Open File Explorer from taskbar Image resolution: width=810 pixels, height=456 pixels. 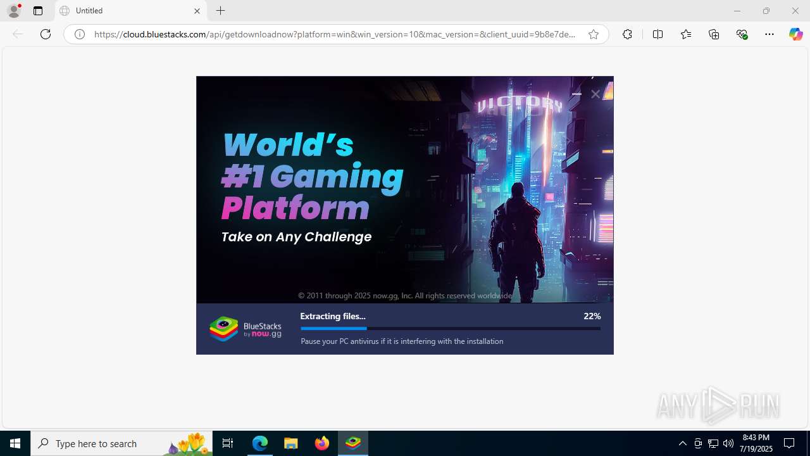(291, 443)
